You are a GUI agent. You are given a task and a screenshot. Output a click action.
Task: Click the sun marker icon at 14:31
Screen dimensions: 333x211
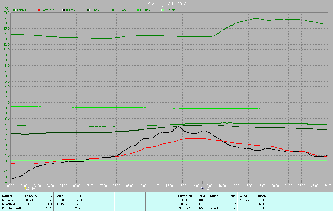coord(202,188)
